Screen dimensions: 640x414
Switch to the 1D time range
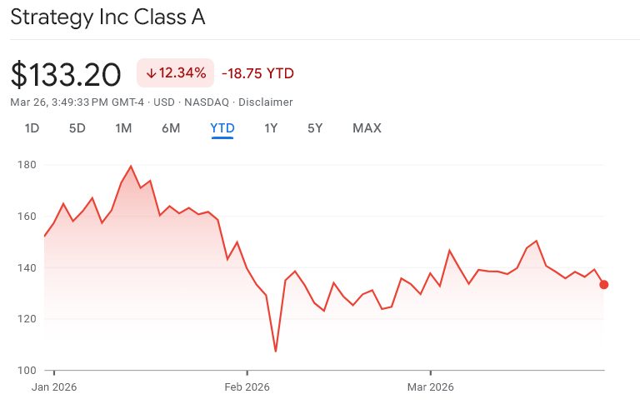coord(32,128)
